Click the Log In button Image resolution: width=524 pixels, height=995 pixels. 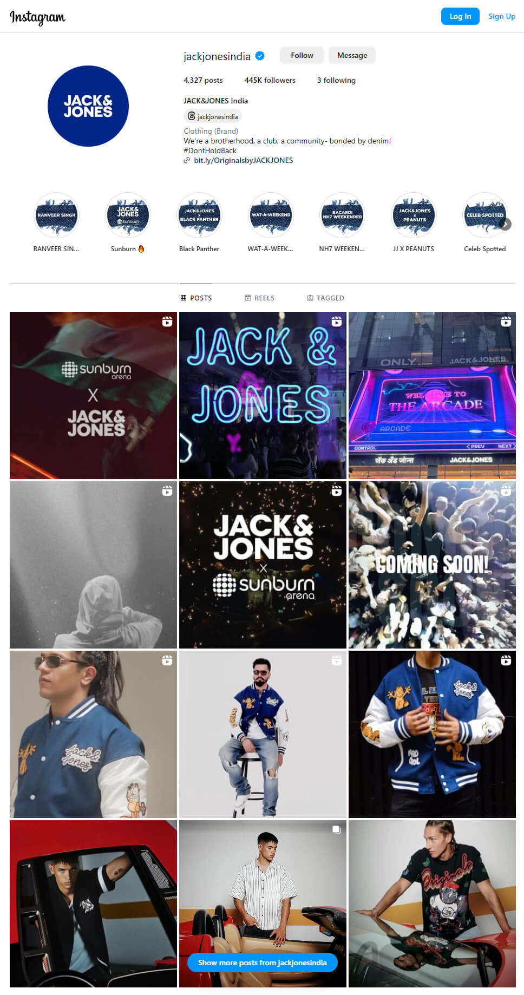[x=460, y=16]
